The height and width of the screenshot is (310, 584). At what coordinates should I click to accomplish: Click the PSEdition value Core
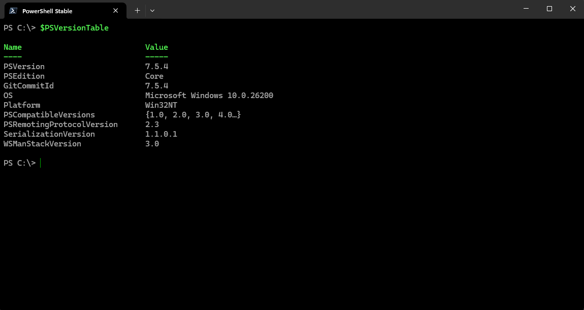(154, 76)
